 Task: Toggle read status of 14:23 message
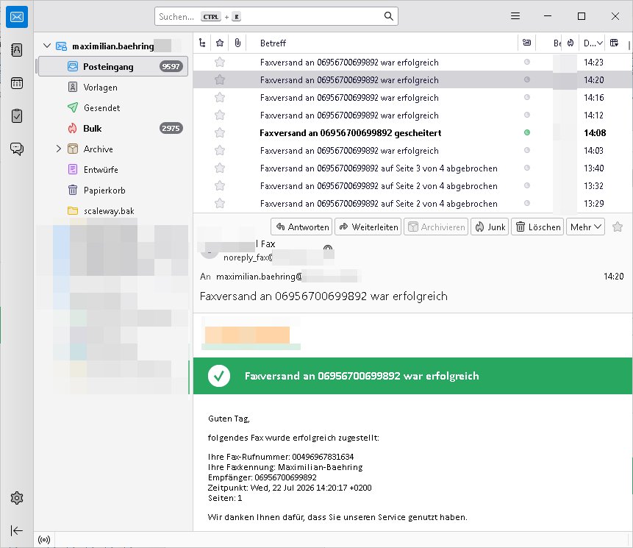tap(527, 62)
